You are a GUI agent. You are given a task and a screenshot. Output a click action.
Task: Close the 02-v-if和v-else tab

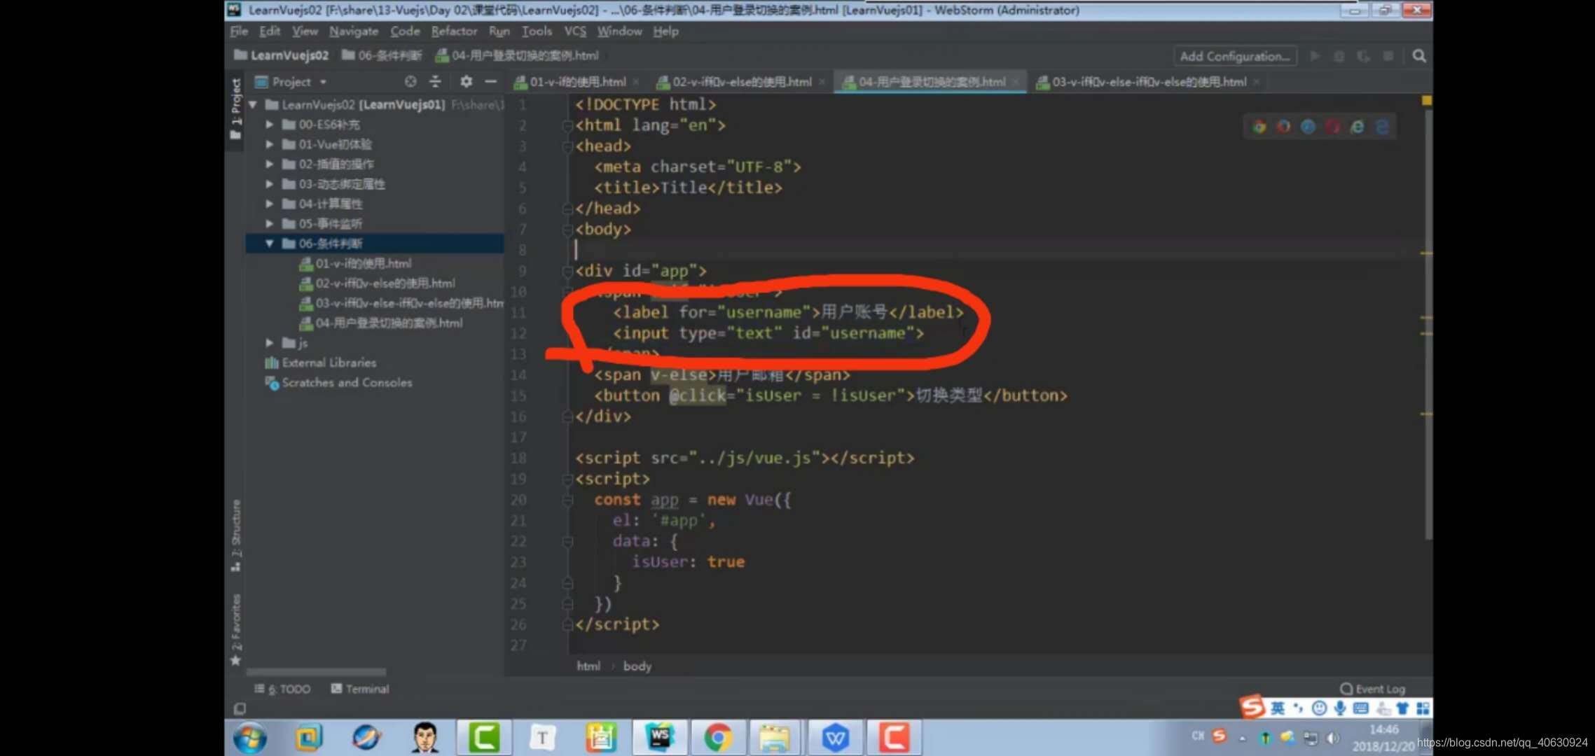(x=822, y=82)
